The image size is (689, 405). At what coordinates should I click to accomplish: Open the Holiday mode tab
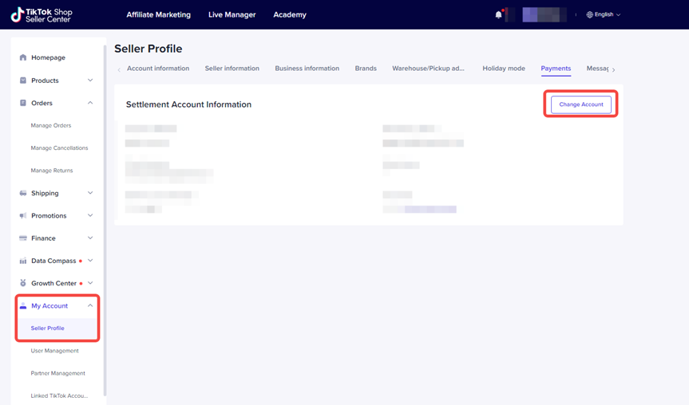click(504, 69)
